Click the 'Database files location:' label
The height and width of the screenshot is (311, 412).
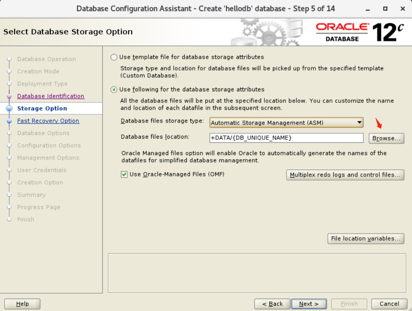tap(155, 137)
